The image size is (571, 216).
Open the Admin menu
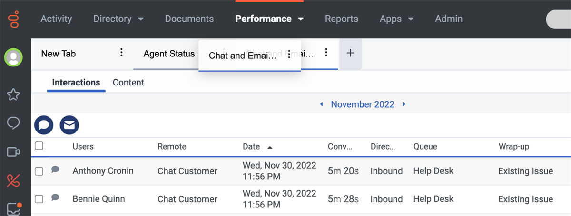449,19
